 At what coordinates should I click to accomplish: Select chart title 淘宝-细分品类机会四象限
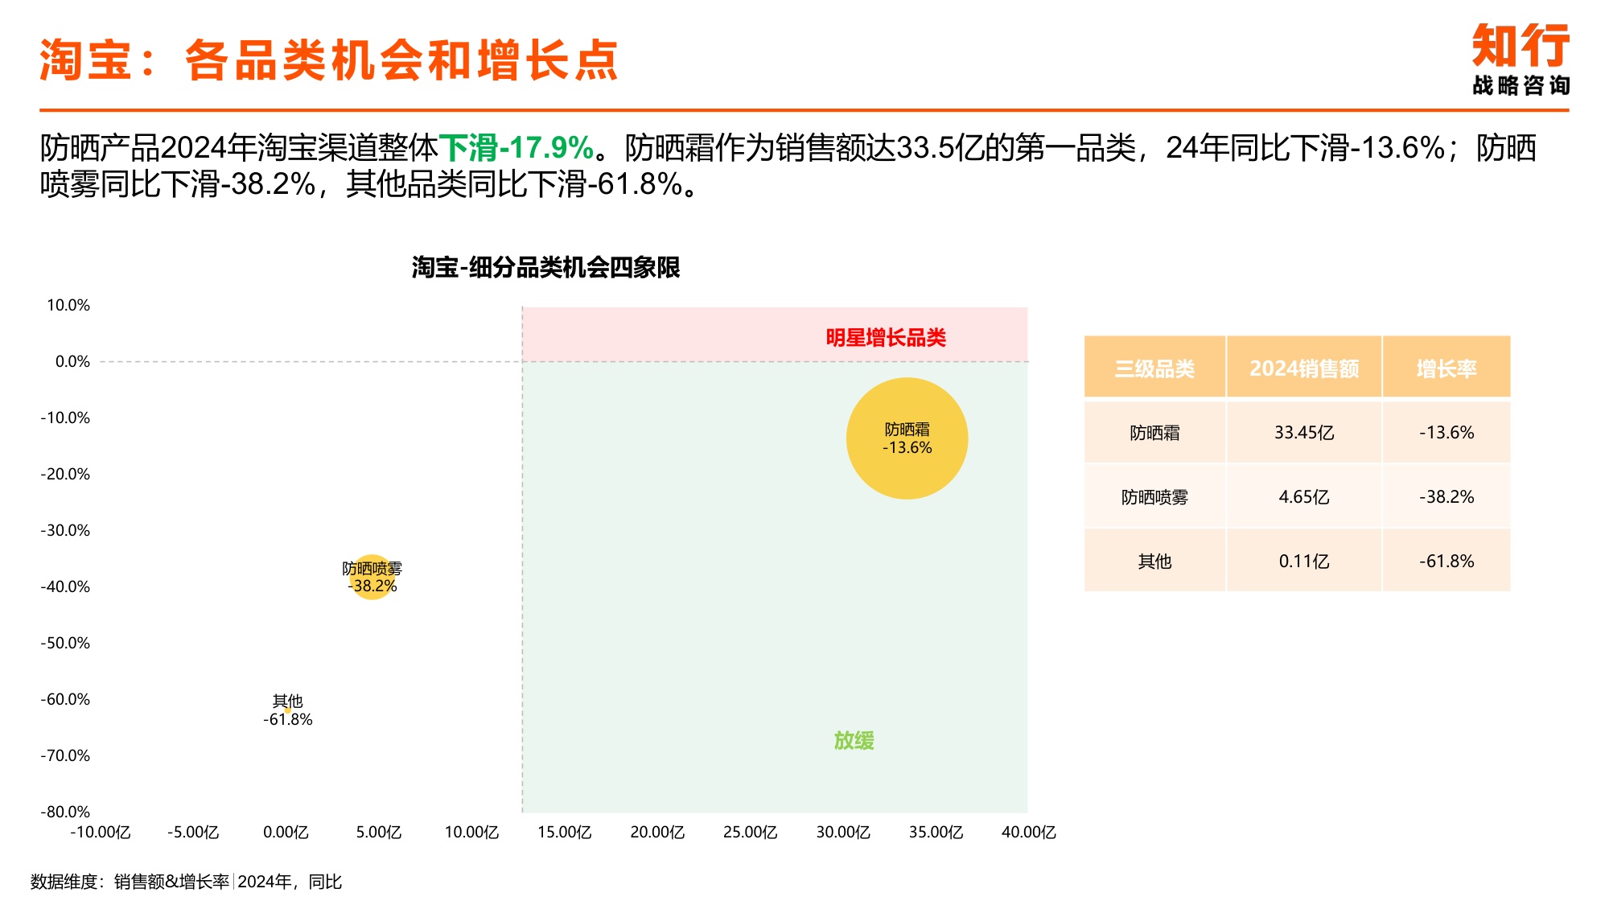[545, 267]
